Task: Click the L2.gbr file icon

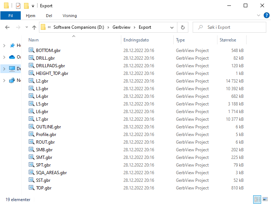Action: point(31,81)
